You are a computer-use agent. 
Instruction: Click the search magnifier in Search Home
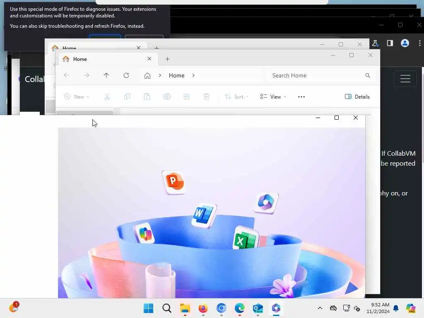tap(368, 75)
